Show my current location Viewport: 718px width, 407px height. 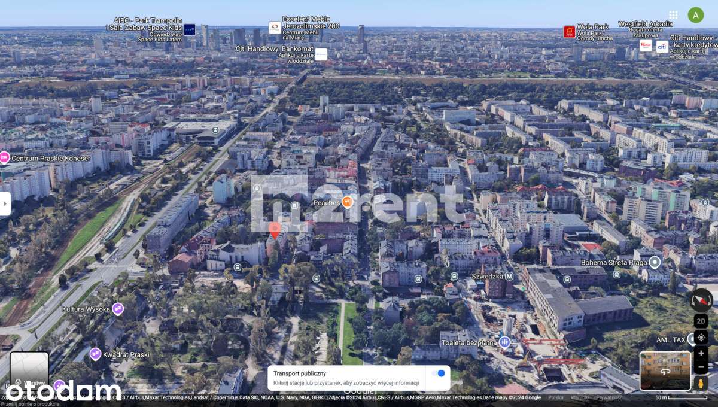coord(701,338)
